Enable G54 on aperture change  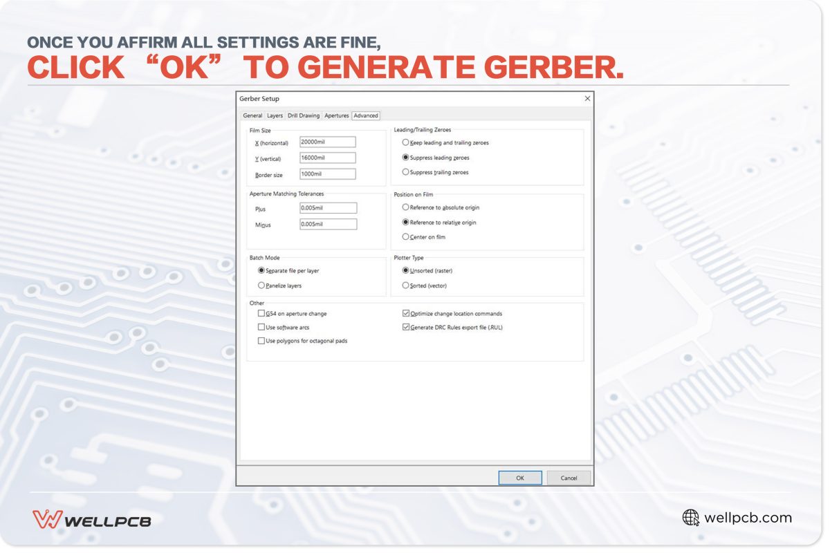point(261,314)
